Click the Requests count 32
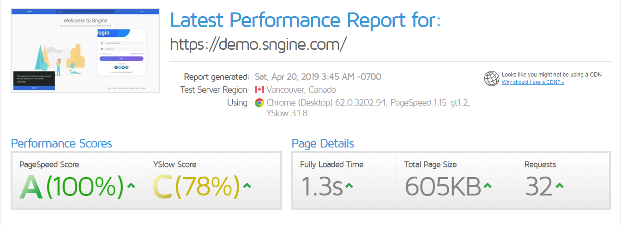The height and width of the screenshot is (225, 621). [539, 187]
